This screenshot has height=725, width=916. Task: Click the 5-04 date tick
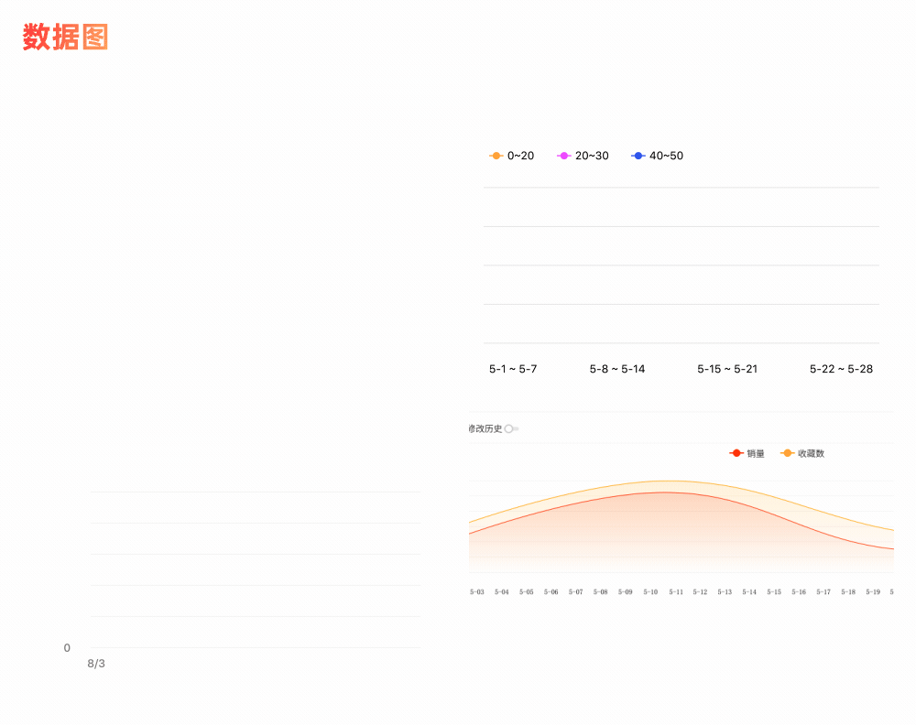coord(501,592)
